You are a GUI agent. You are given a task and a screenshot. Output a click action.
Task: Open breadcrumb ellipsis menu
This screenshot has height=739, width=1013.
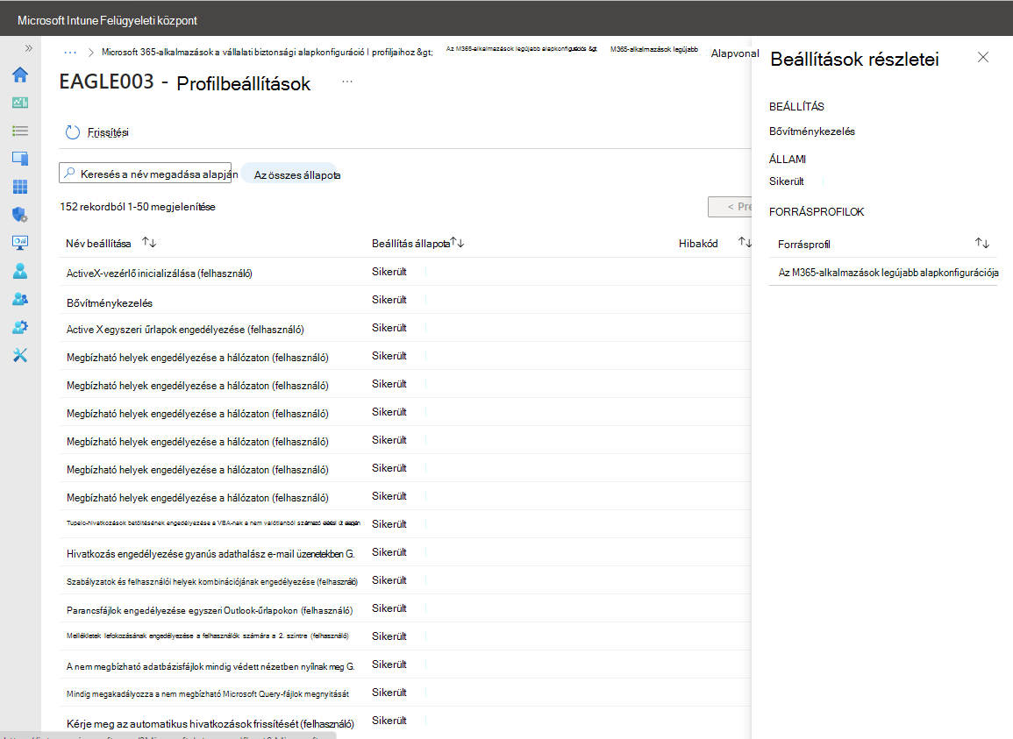coord(70,53)
